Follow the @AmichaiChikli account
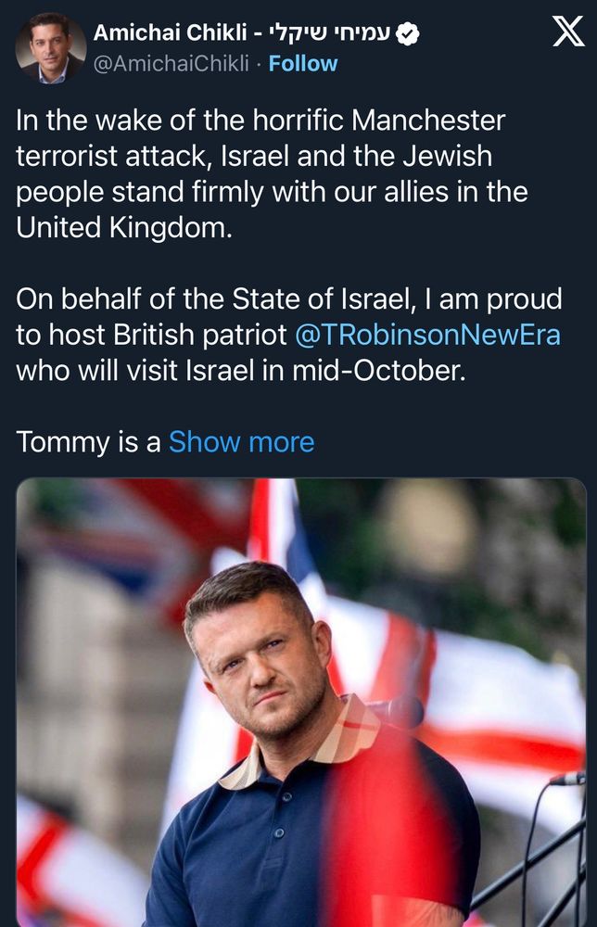597x927 pixels. pyautogui.click(x=303, y=64)
